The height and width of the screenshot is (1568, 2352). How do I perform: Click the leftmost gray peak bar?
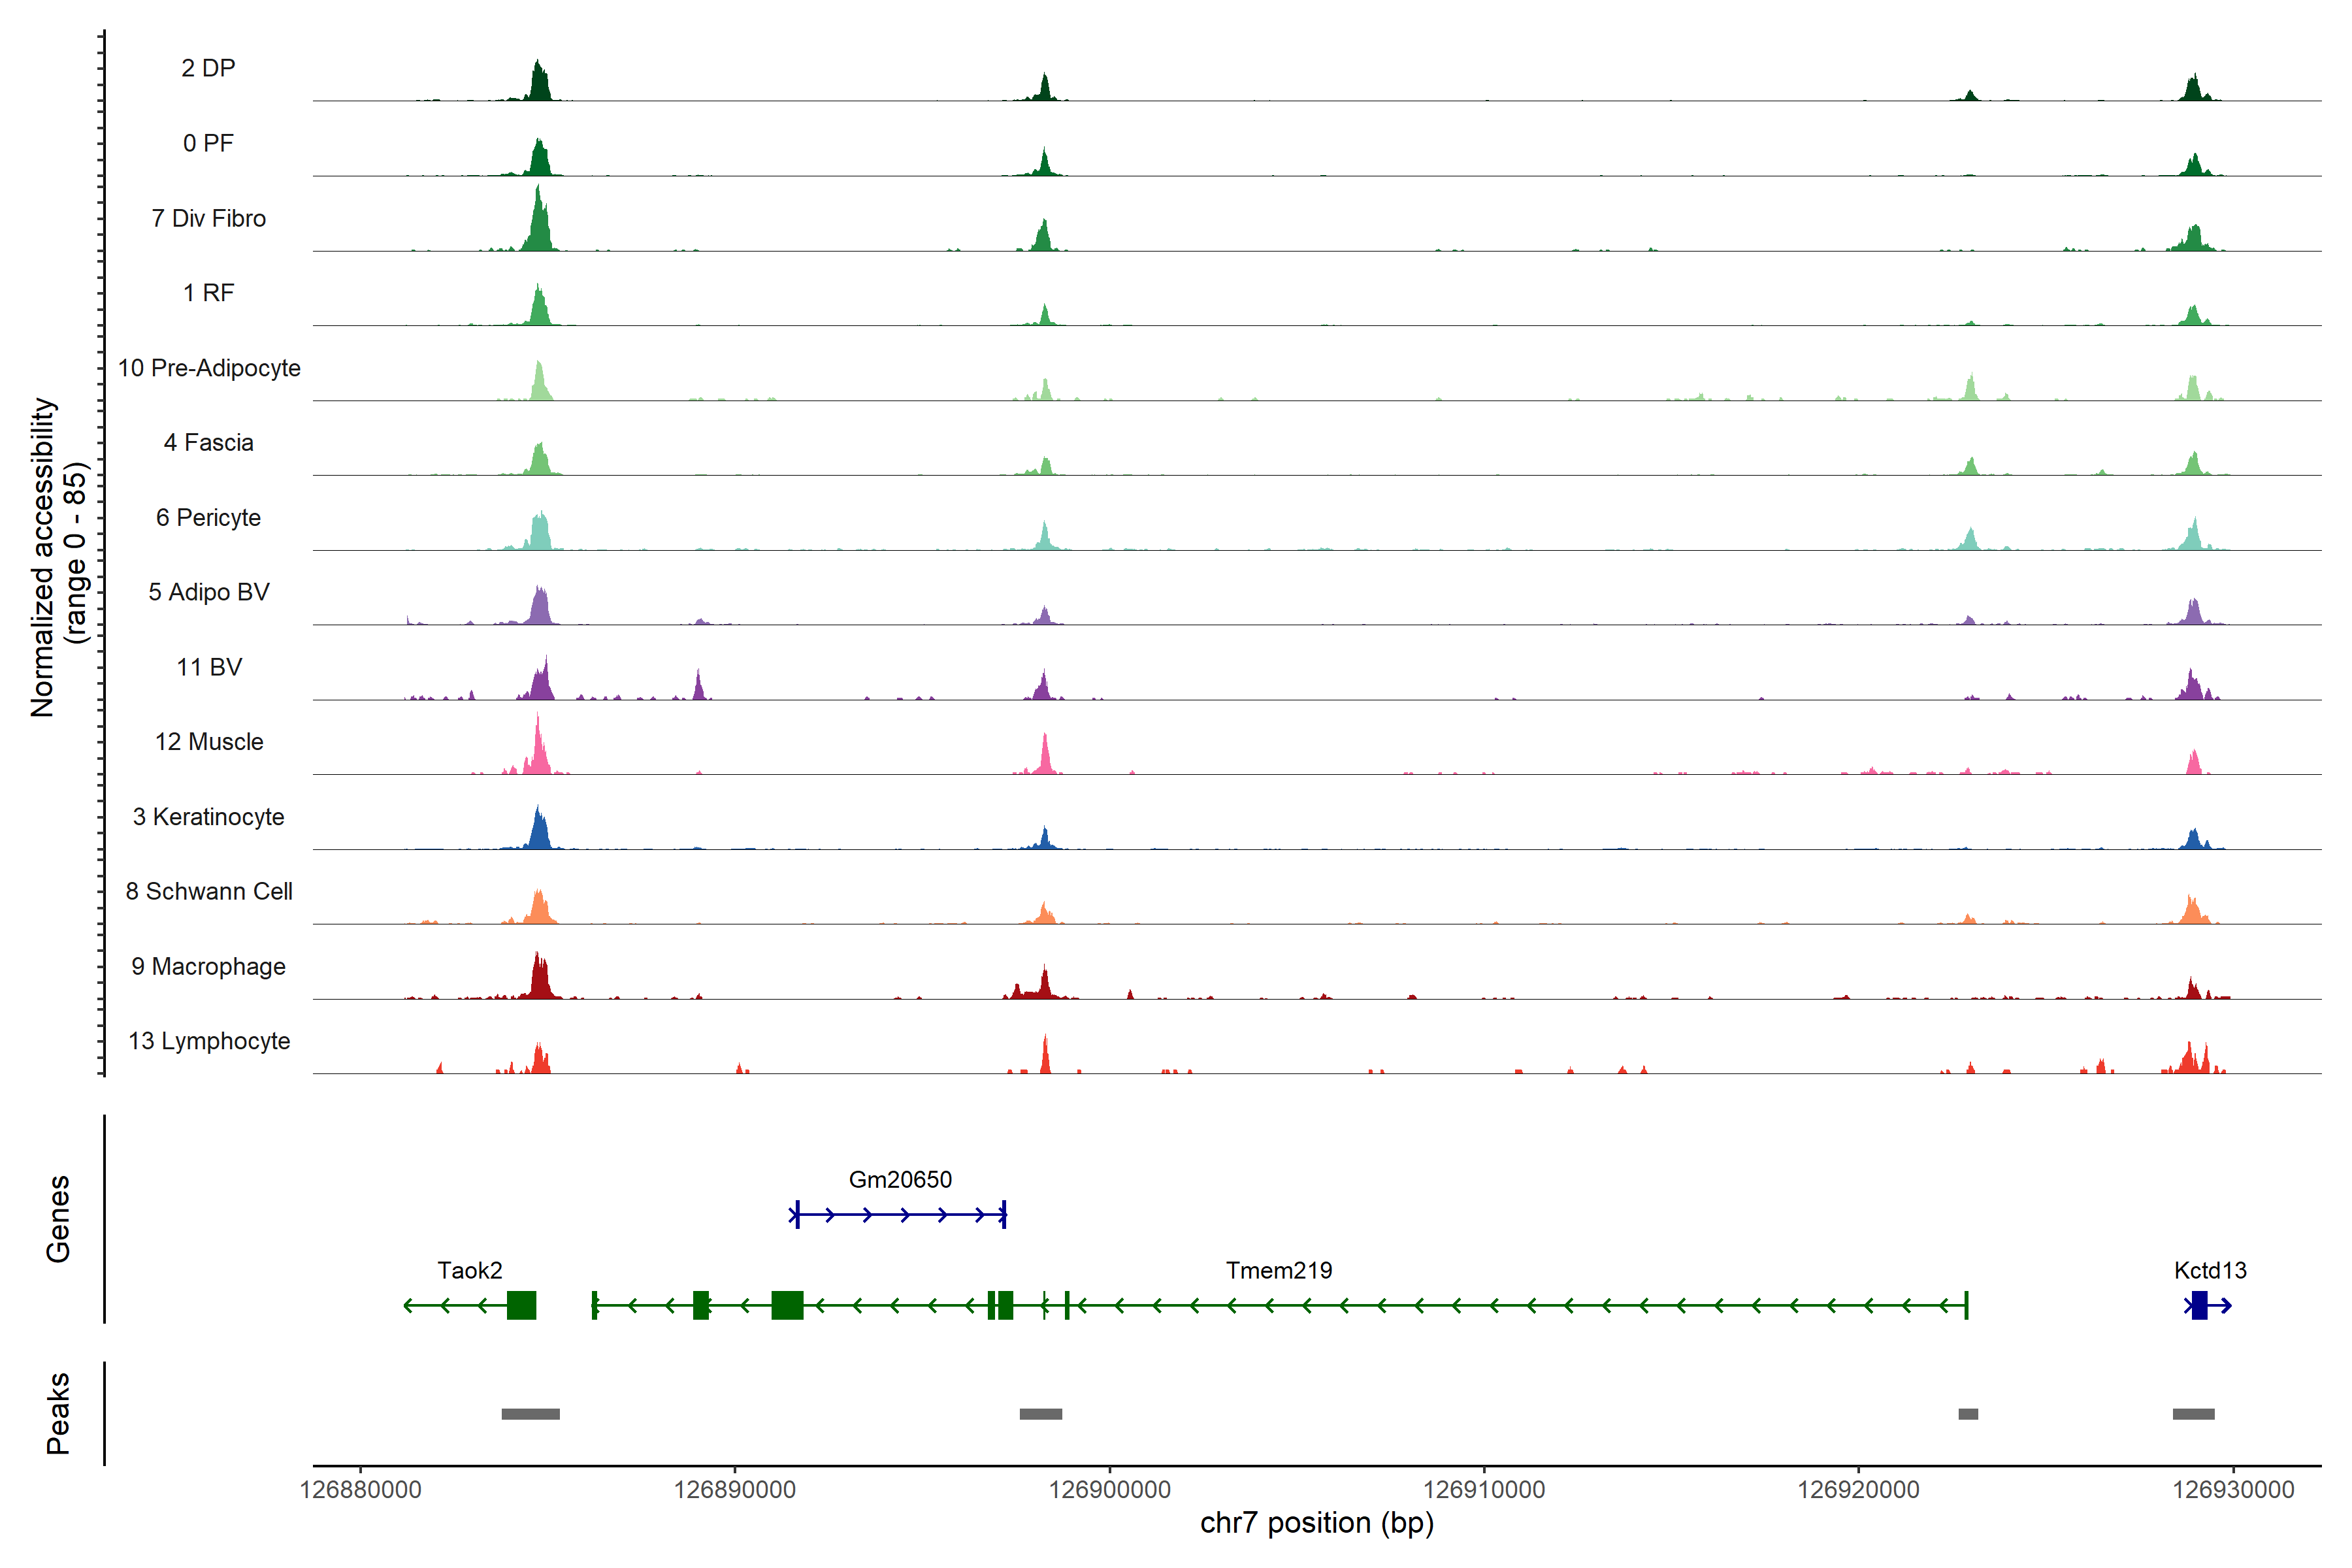click(x=530, y=1414)
